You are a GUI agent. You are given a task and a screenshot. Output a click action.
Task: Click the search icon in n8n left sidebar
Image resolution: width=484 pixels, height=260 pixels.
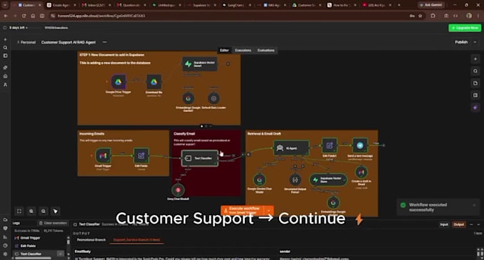5,48
